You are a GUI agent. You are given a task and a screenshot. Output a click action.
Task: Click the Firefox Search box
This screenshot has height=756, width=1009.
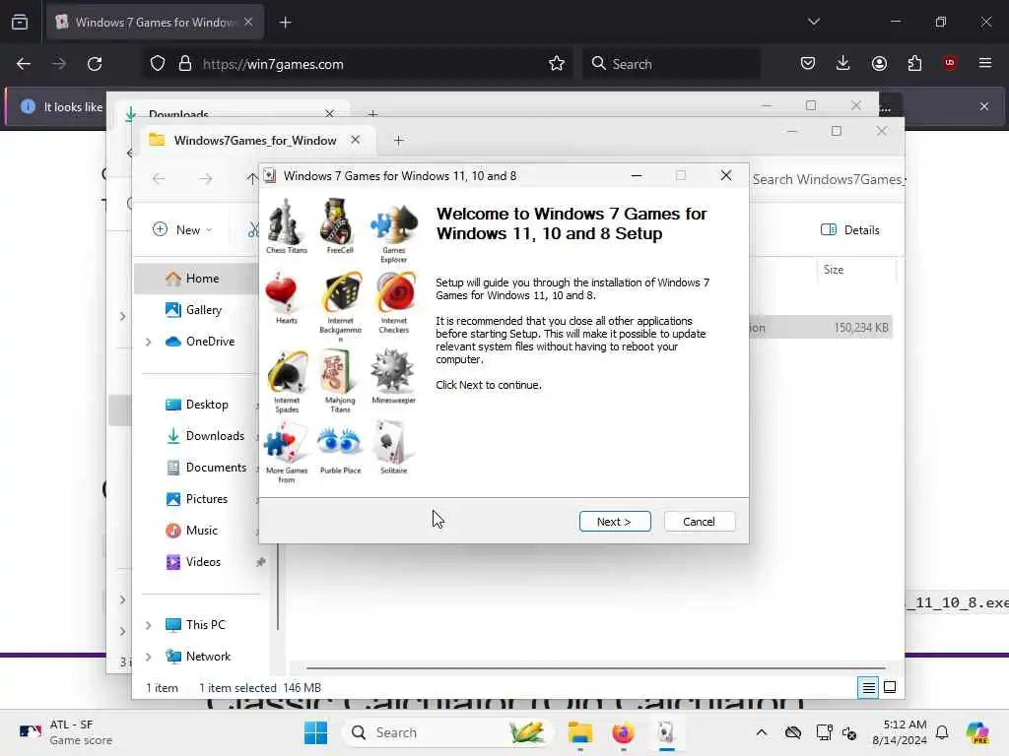tap(671, 64)
